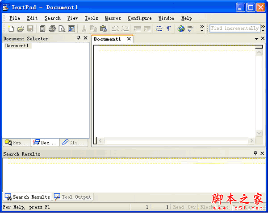Click the horizontal scroll left arrow
The image size is (268, 213).
(x=100, y=141)
